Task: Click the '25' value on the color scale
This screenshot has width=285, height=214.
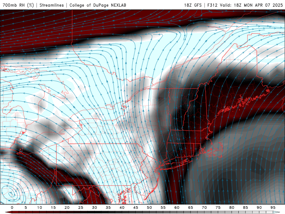Action: click(81, 208)
